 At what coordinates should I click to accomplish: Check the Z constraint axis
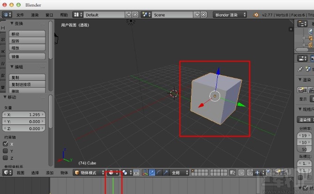pos(6,158)
